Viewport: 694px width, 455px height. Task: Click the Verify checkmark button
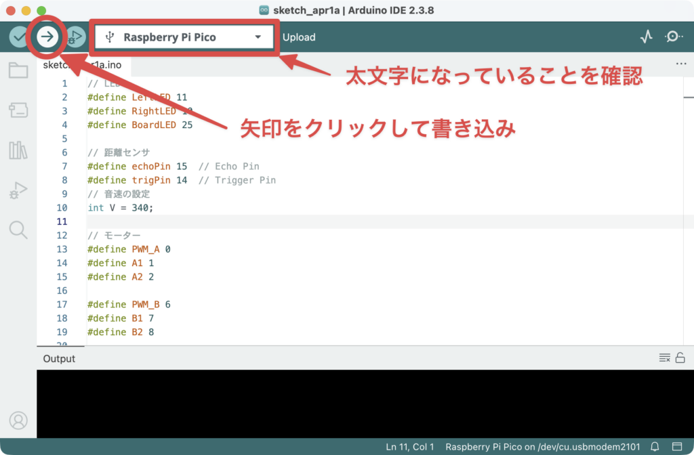coord(18,37)
